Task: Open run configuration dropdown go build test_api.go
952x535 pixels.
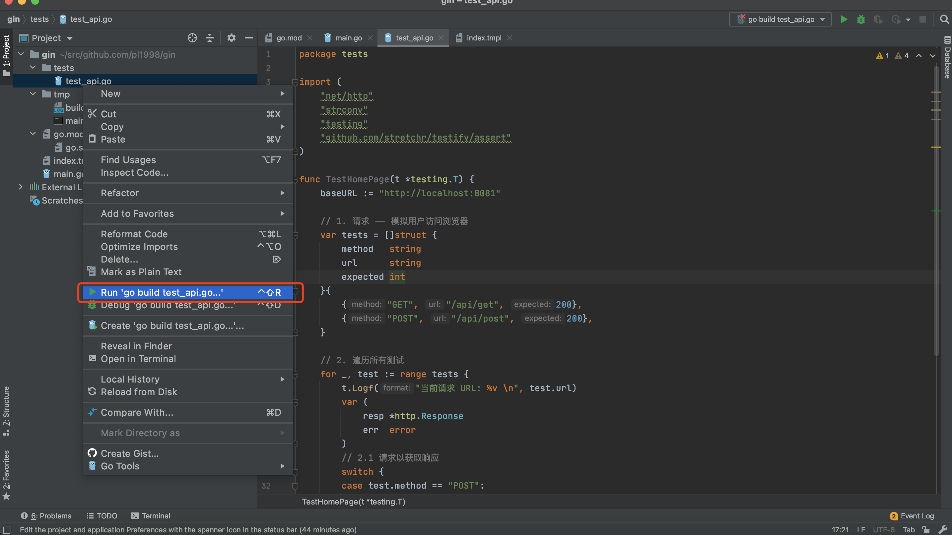Action: point(780,19)
